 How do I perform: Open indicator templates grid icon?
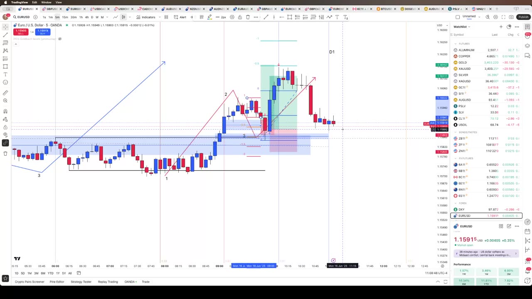[166, 17]
